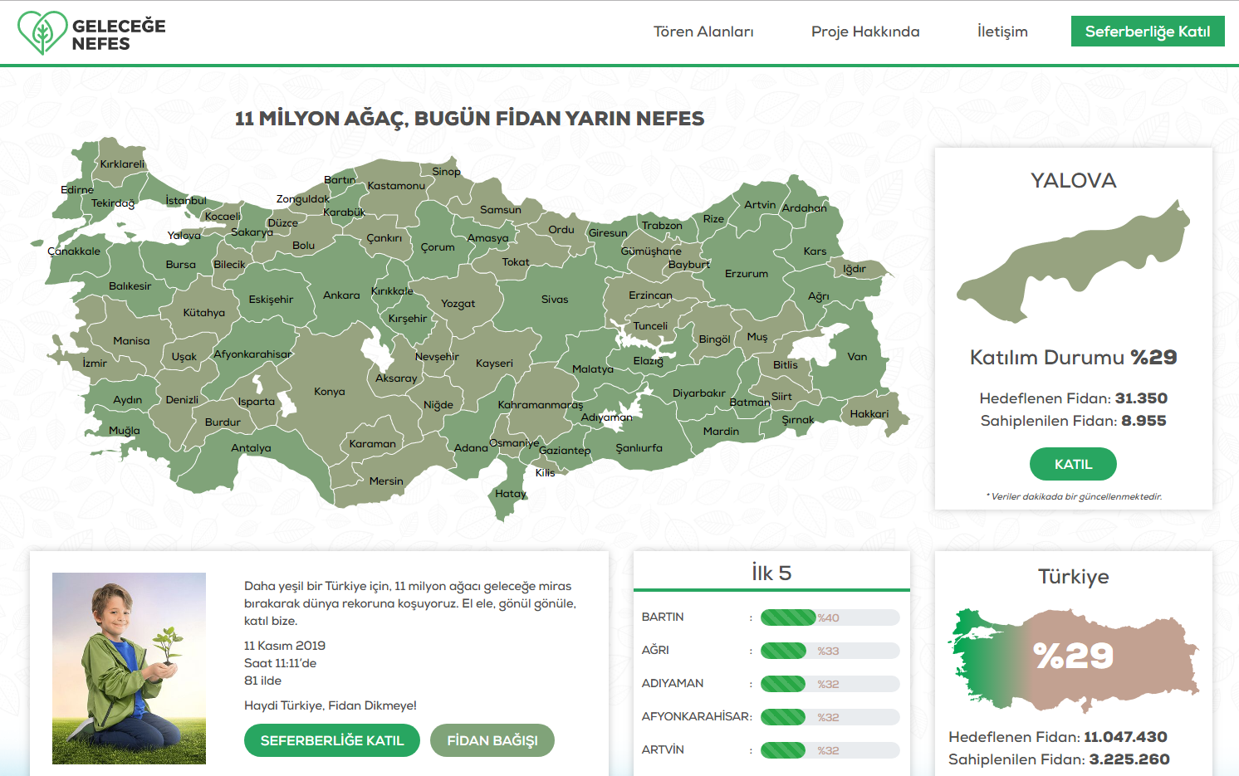Open the Tören Alanları menu item

click(x=703, y=32)
